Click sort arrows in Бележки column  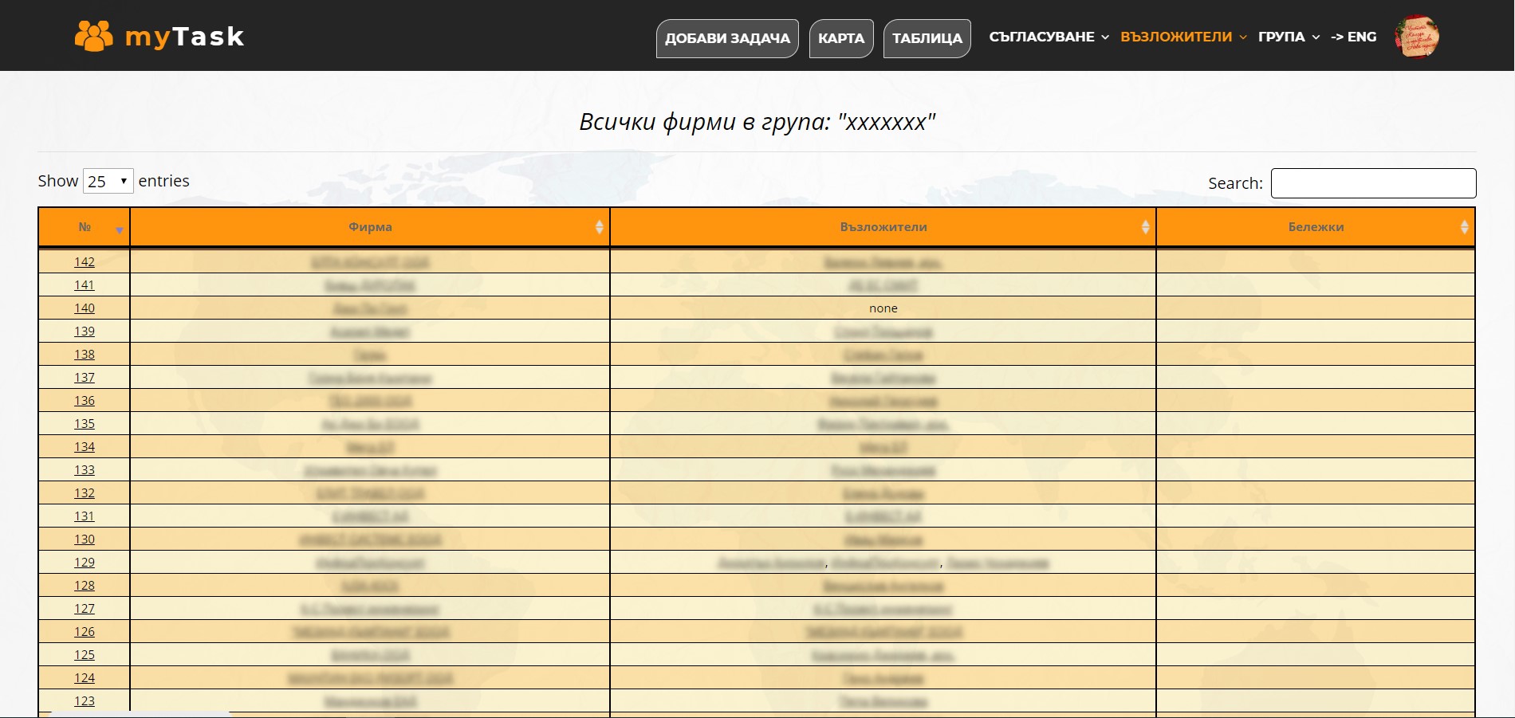[1464, 227]
